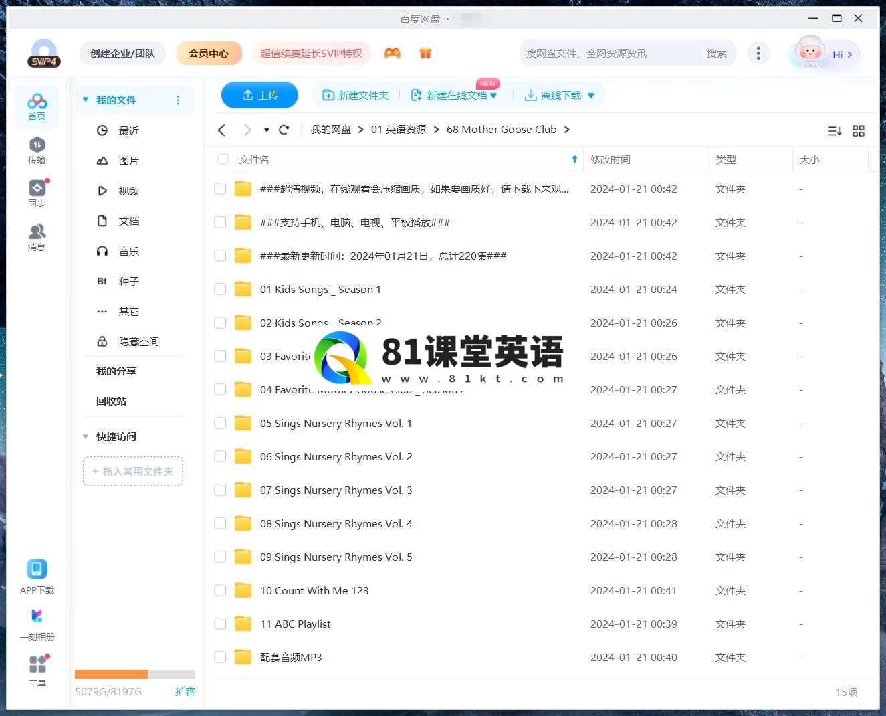Open folder 08 Sings Nursery Rhymes Vol. 4
The width and height of the screenshot is (886, 716).
[x=336, y=523]
